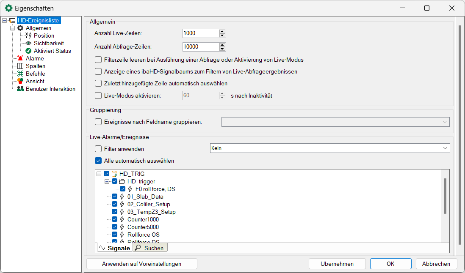Screen dimensions: 465x273
Task: Increase Anzahl Live-Zeilen with up arrow
Action: 222,32
